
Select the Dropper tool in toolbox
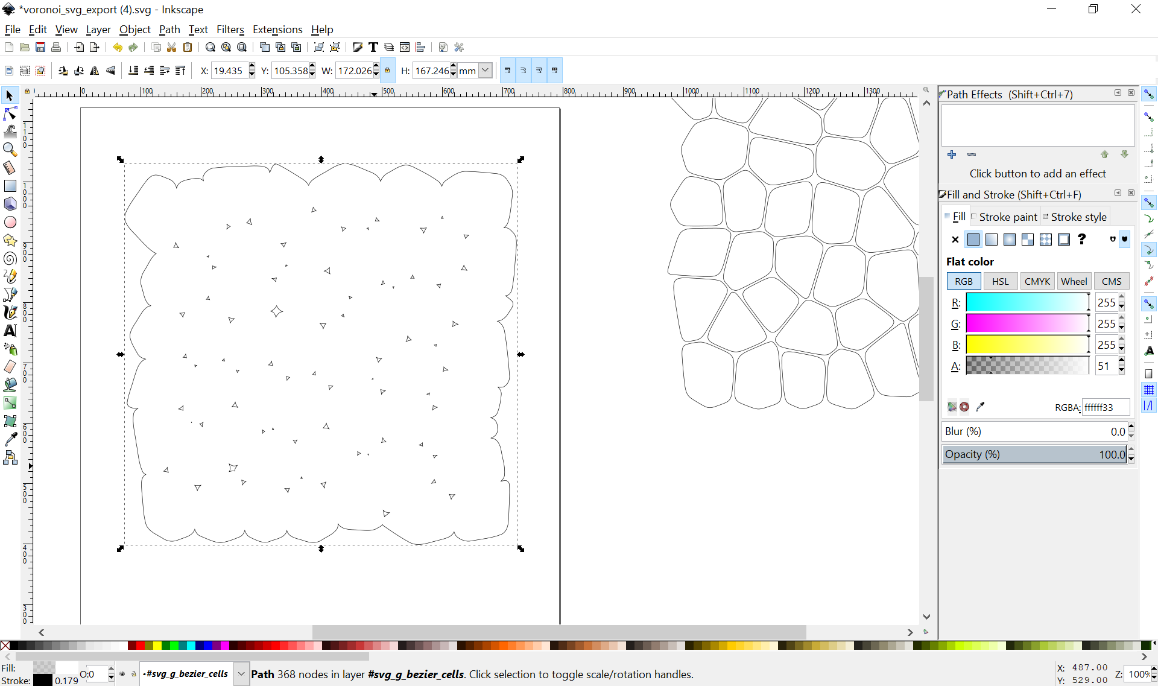point(10,439)
